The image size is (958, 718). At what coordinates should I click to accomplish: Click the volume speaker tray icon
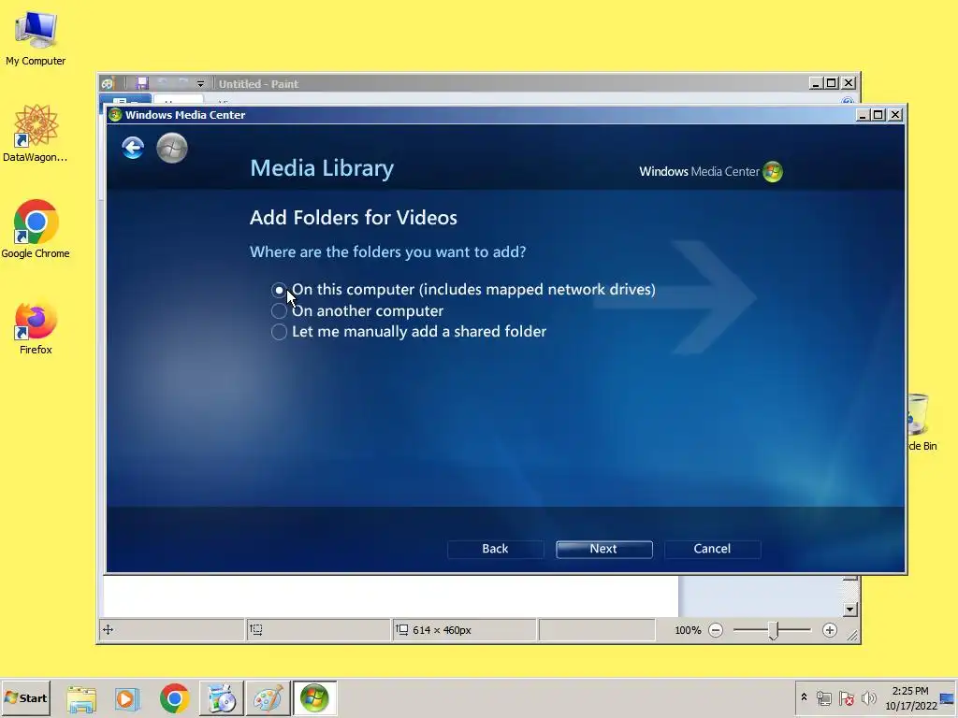click(x=868, y=697)
